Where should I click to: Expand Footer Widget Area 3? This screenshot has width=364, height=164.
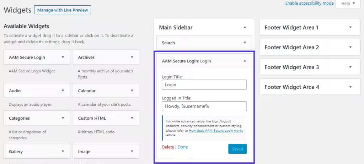coord(350,67)
